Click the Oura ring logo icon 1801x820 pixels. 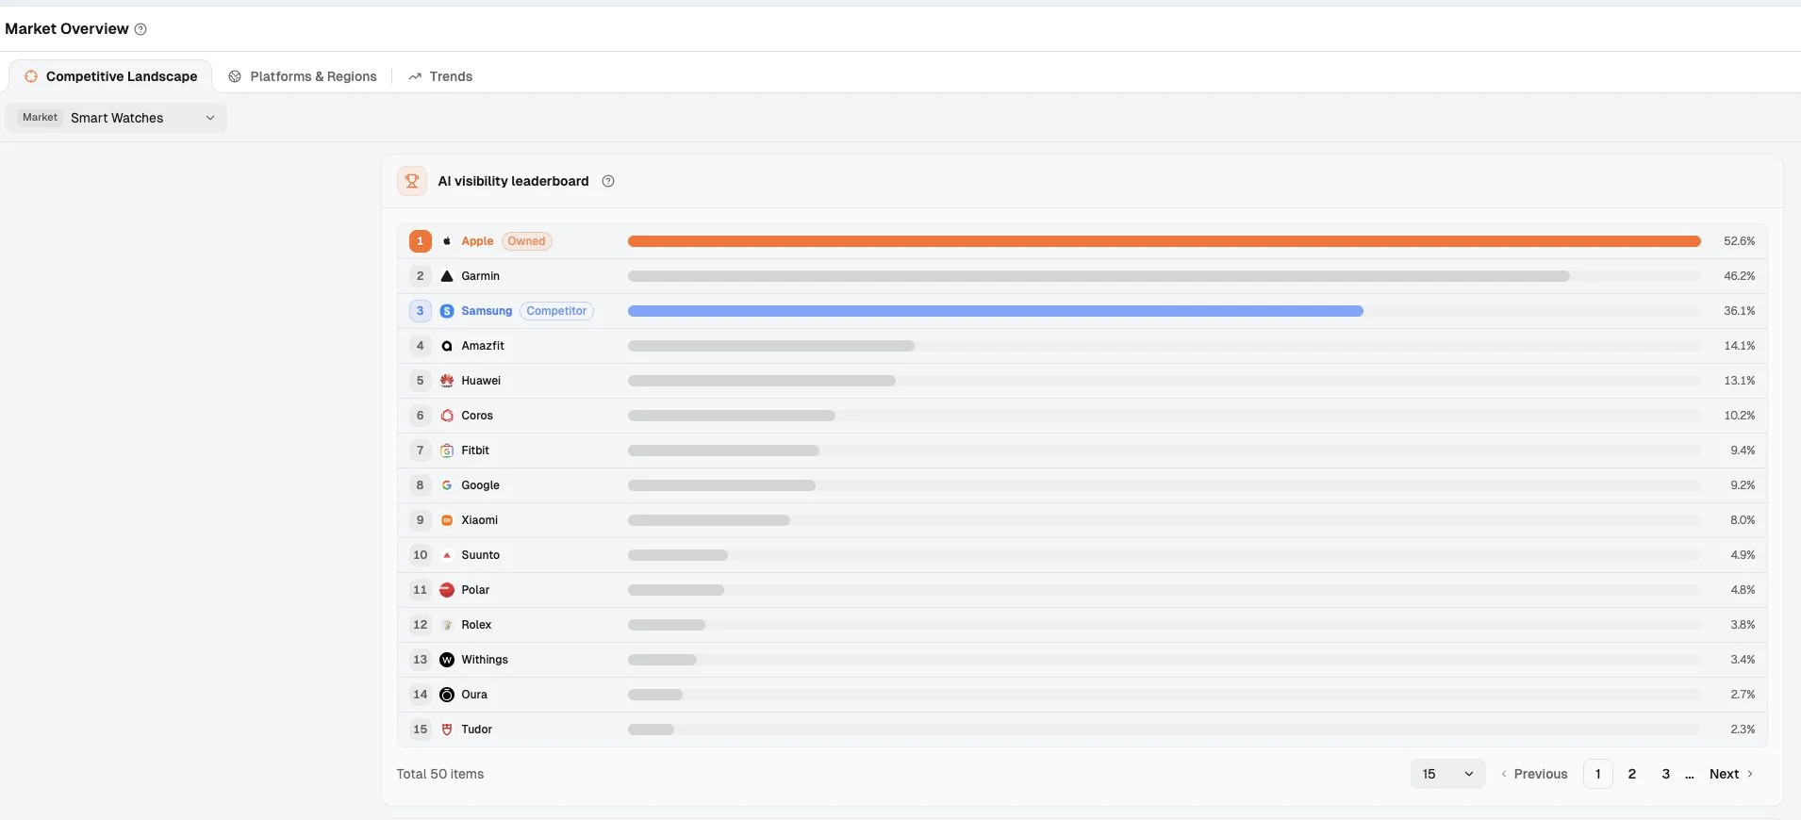[447, 695]
